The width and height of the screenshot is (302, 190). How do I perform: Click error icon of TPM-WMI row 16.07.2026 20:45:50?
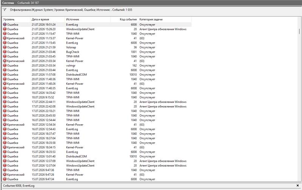click(x=5, y=115)
